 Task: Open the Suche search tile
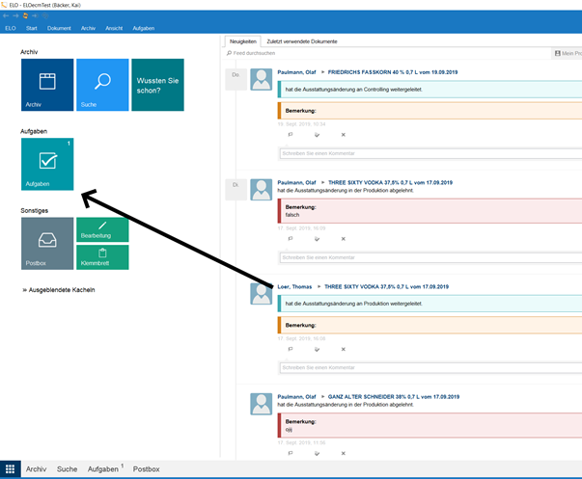point(102,85)
